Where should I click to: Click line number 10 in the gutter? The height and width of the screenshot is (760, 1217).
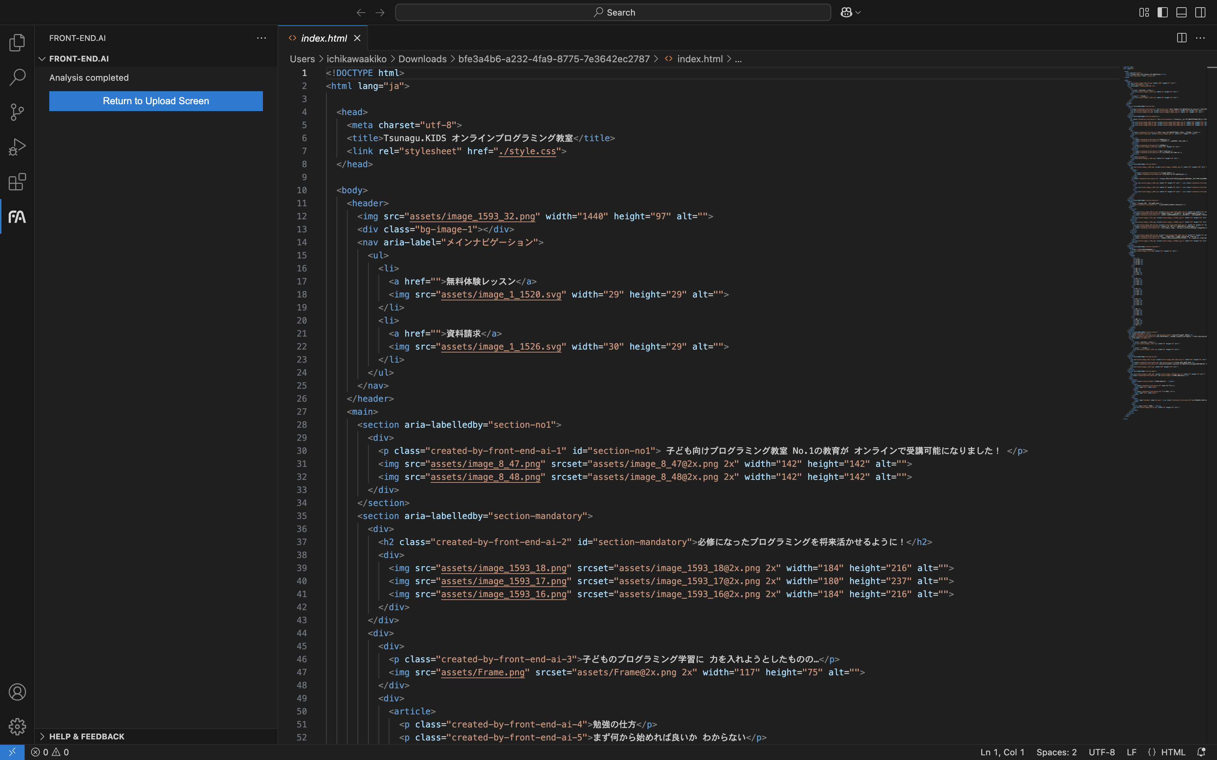click(x=301, y=190)
